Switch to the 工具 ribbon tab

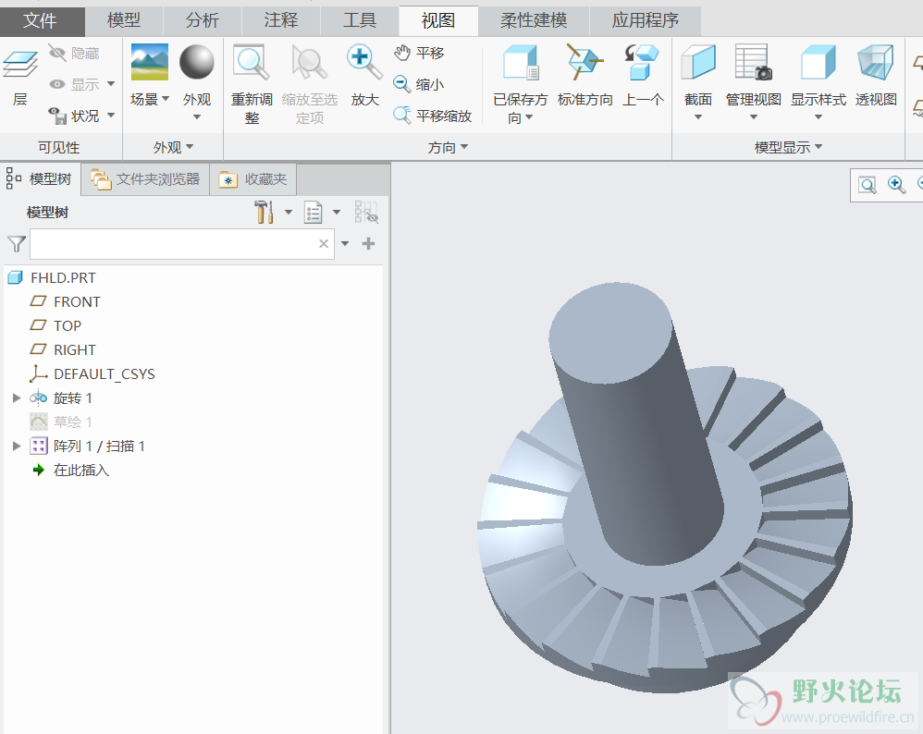360,21
